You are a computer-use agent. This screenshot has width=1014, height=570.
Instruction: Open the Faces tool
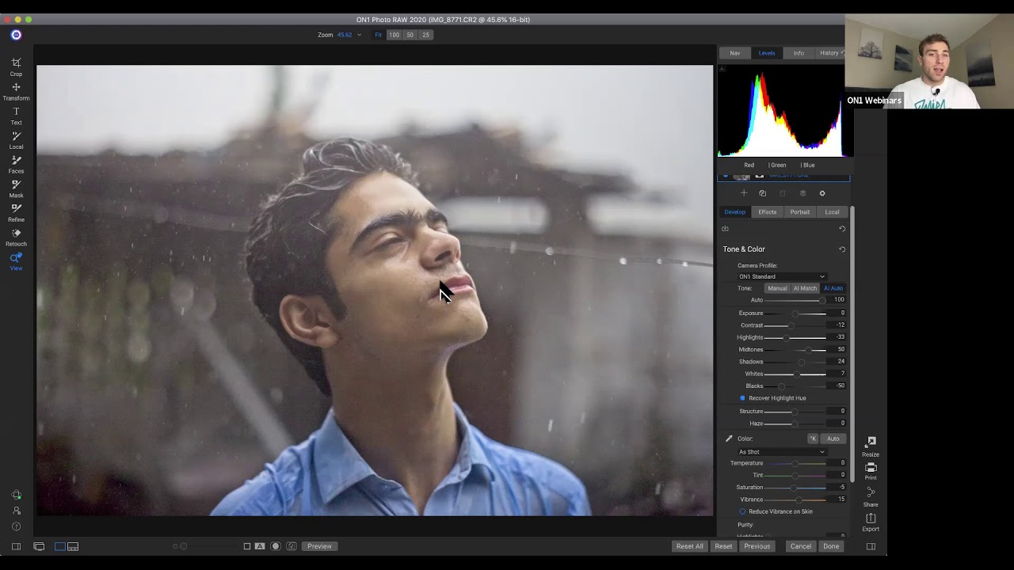click(x=16, y=163)
